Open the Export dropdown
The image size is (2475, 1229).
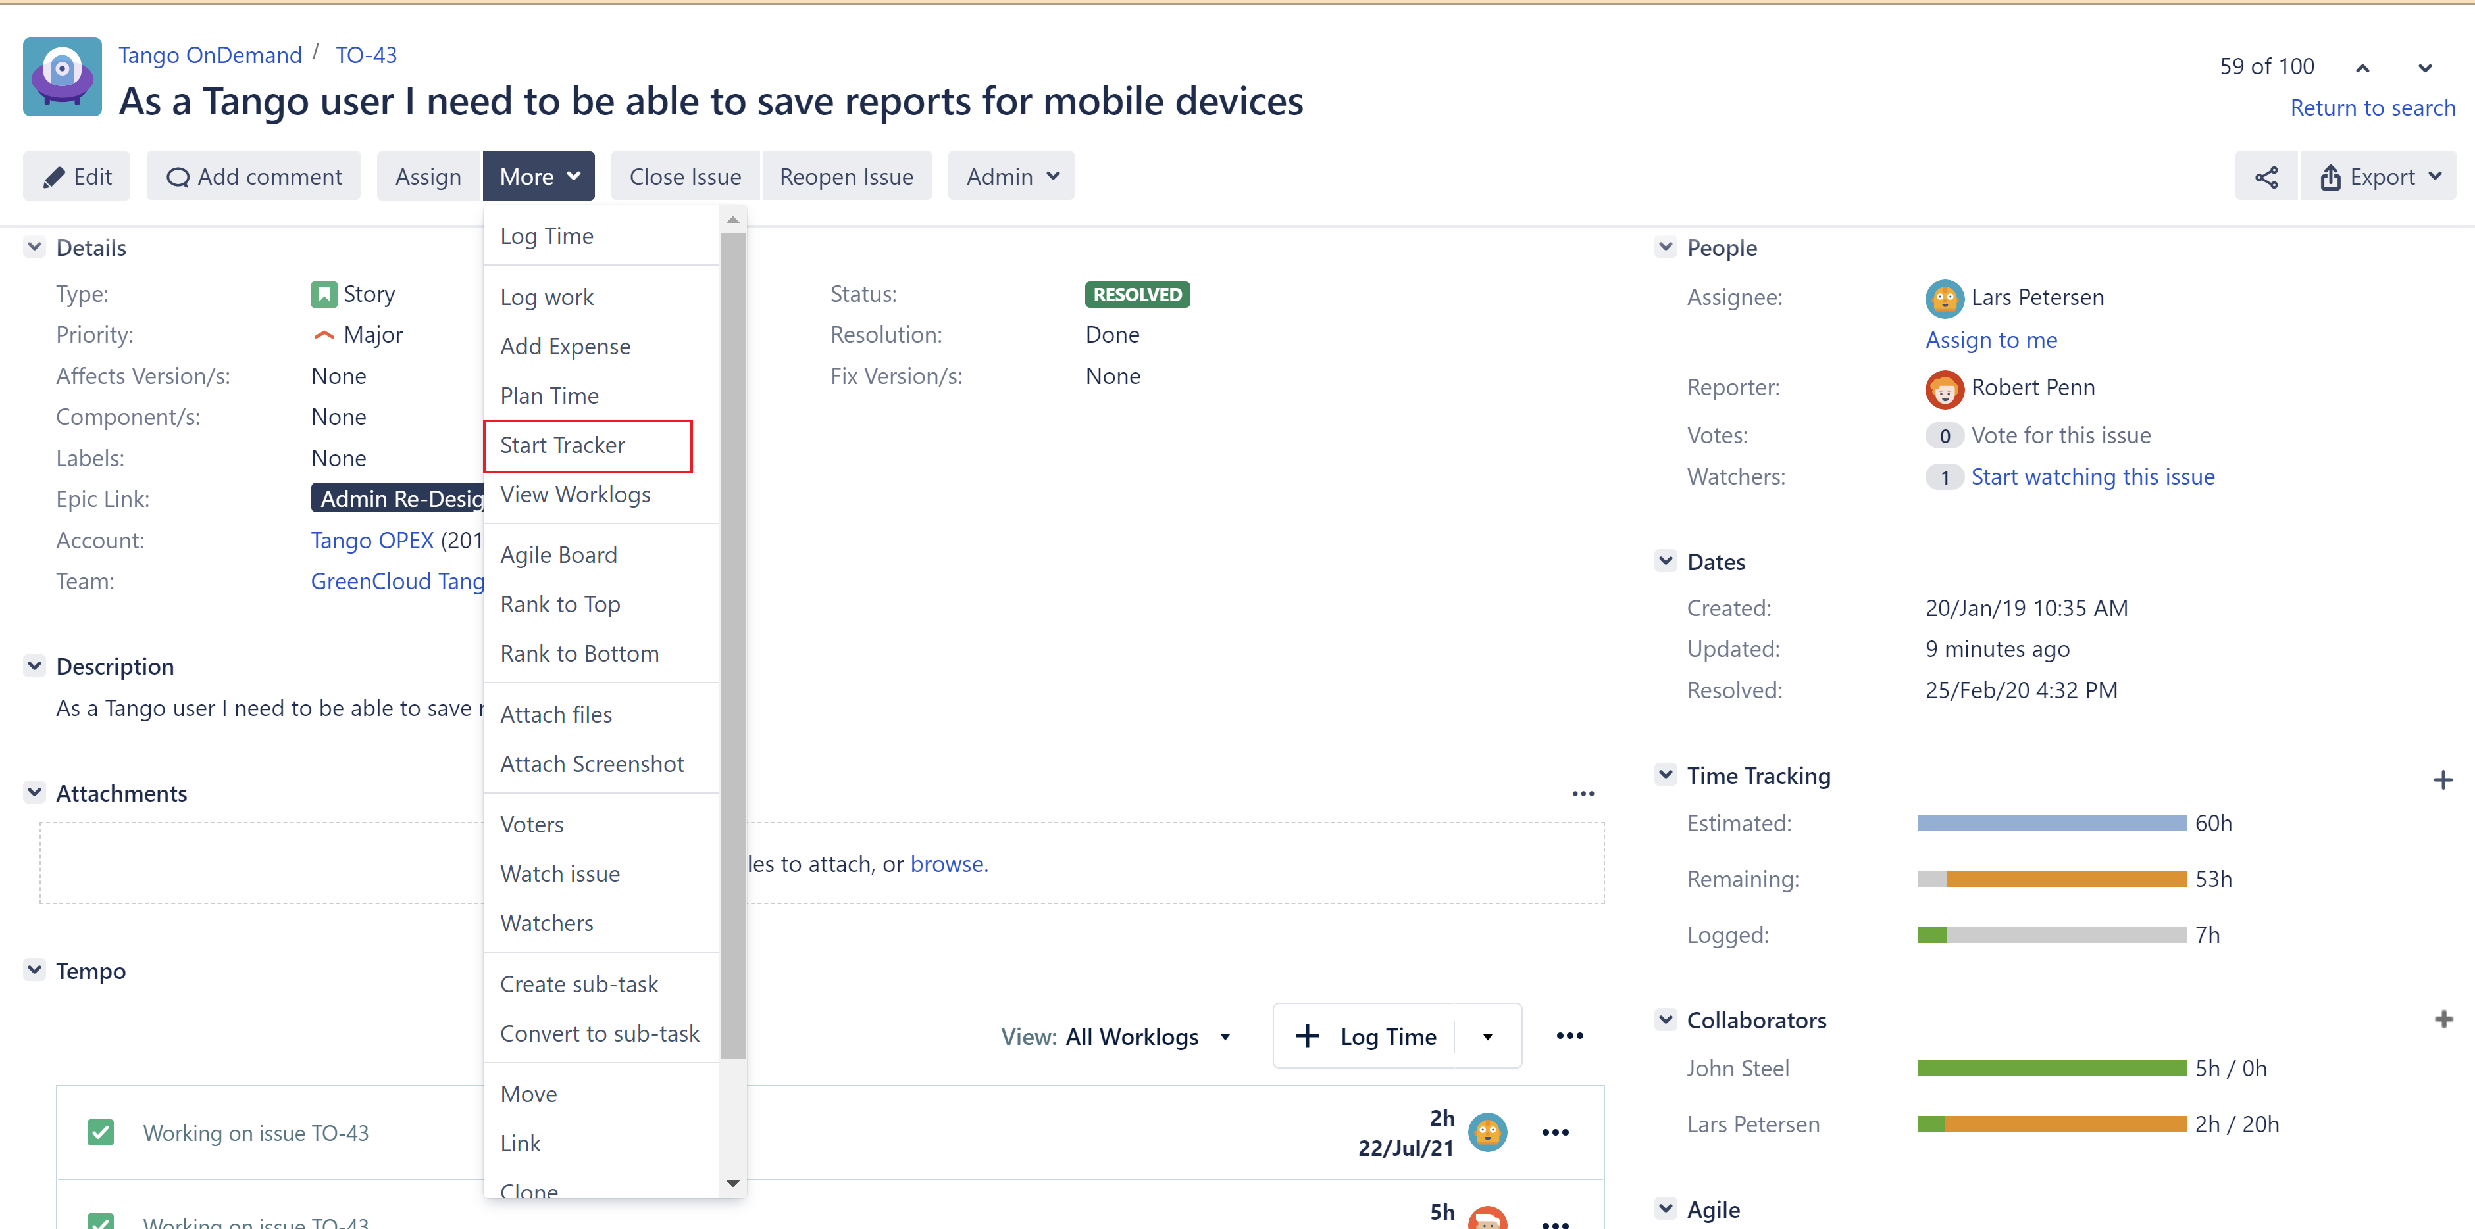[x=2380, y=177]
